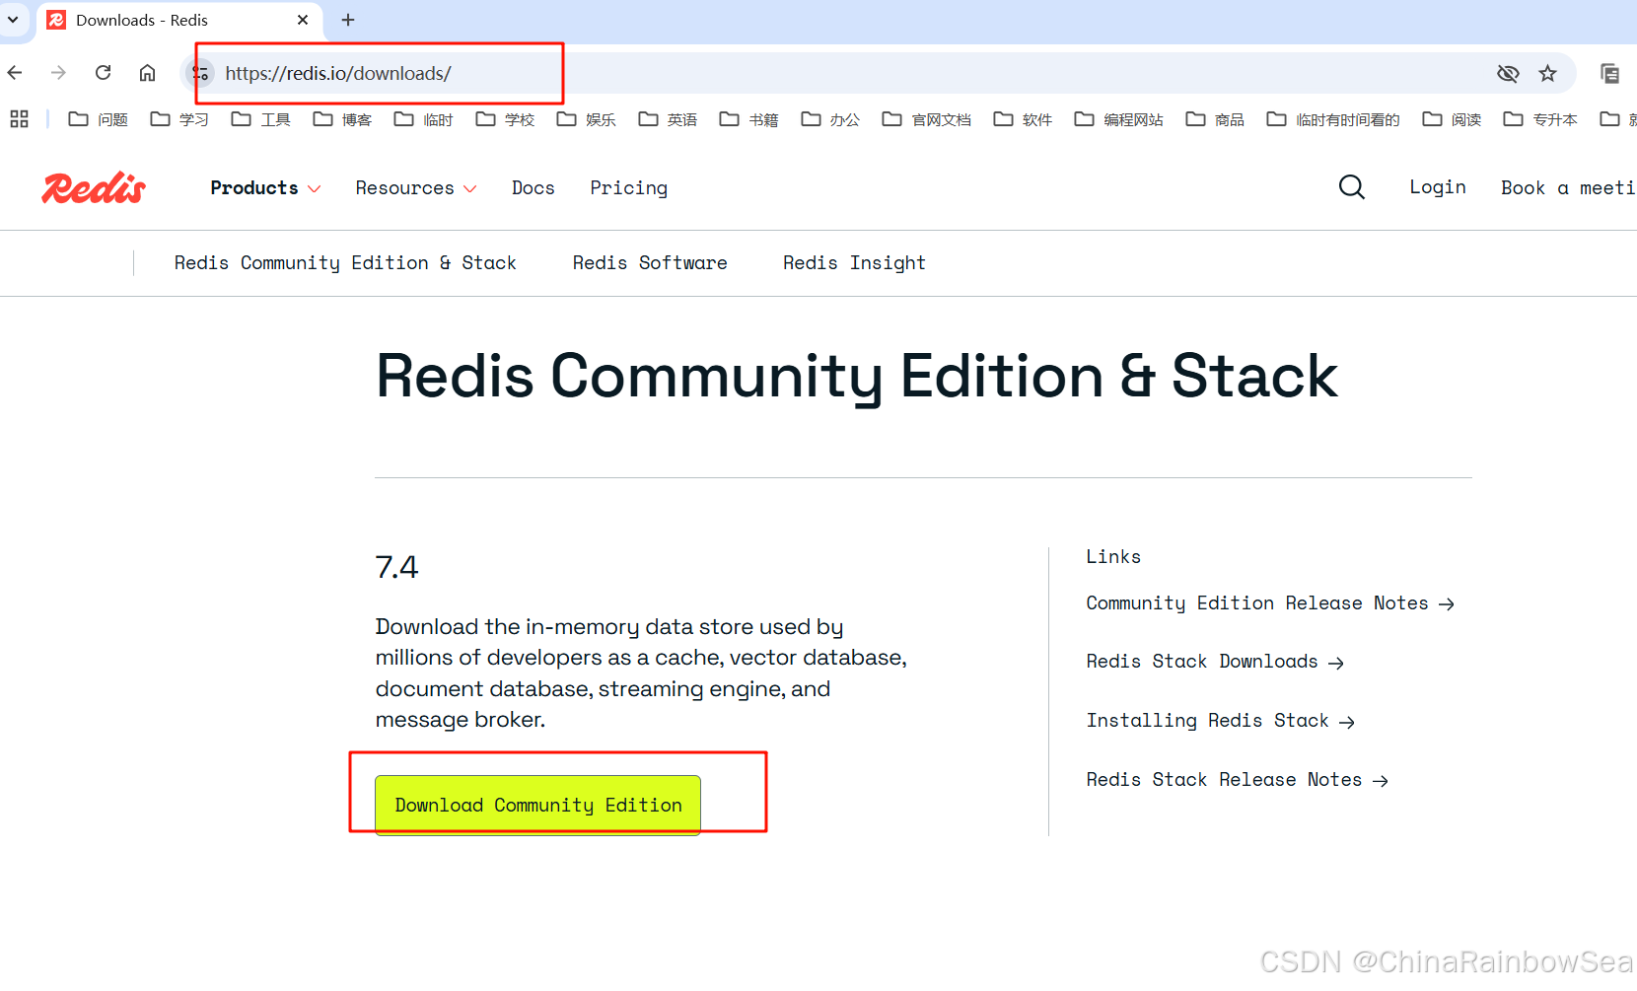Open the 问题 bookmark folder
The width and height of the screenshot is (1637, 991).
99,119
